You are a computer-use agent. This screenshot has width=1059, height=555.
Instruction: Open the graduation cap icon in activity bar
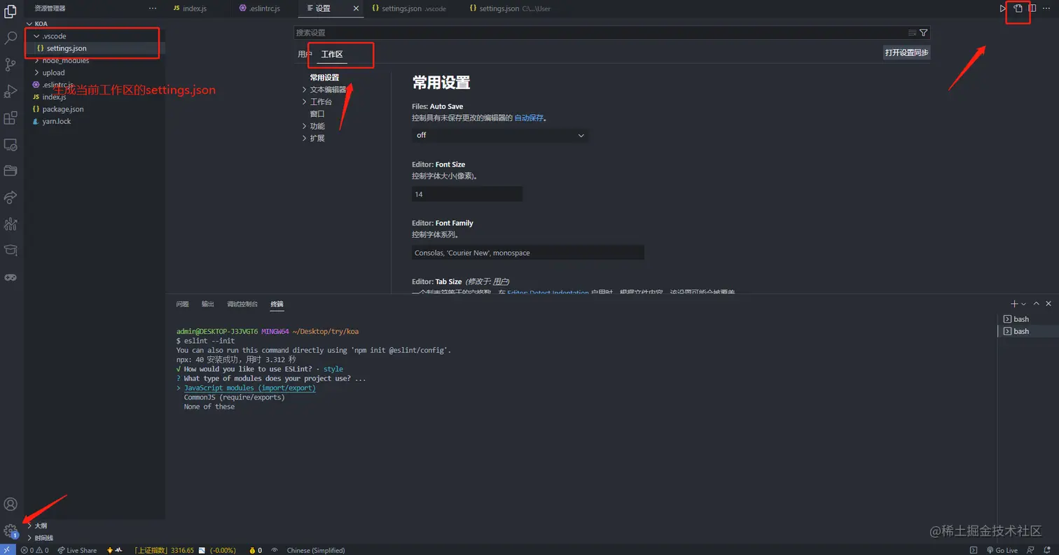11,250
